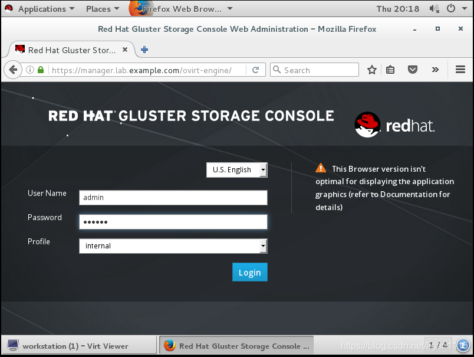Click the clock showing Thu 20:18

(397, 9)
